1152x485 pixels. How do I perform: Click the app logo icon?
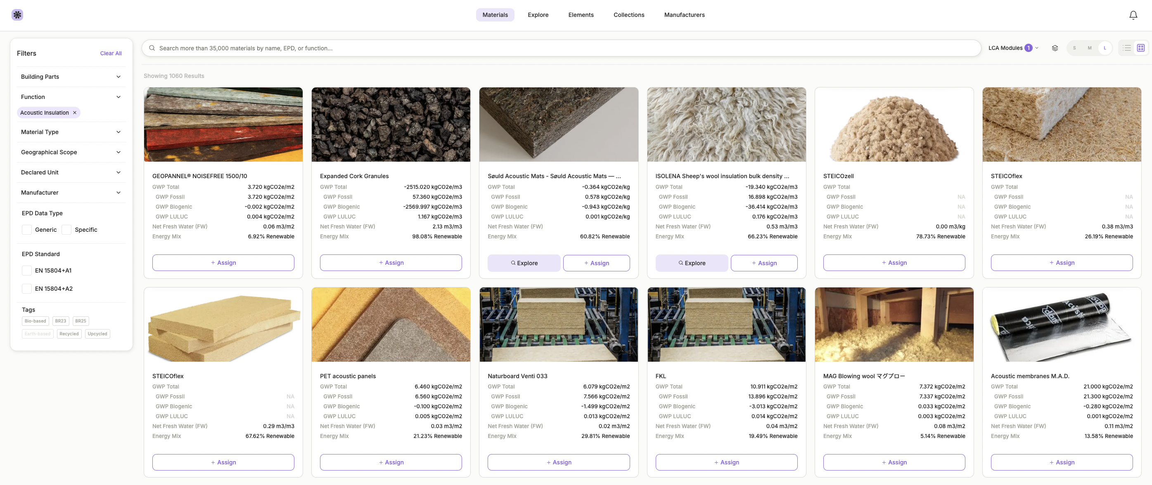pos(17,15)
